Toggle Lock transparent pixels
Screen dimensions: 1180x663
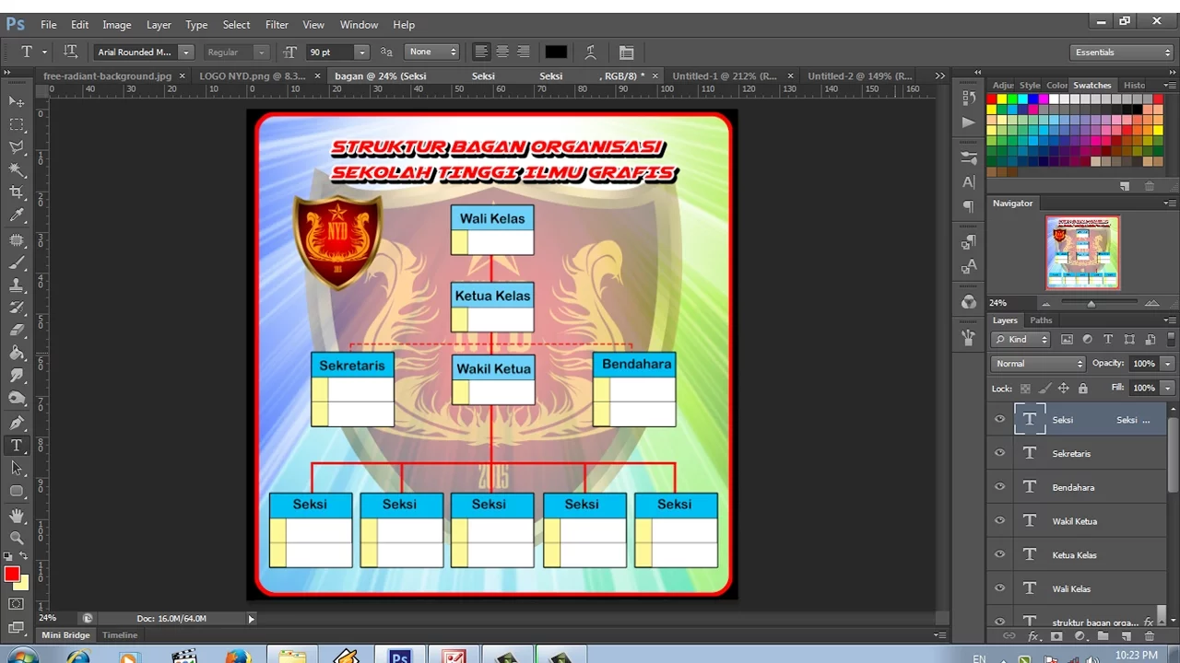tap(1025, 389)
